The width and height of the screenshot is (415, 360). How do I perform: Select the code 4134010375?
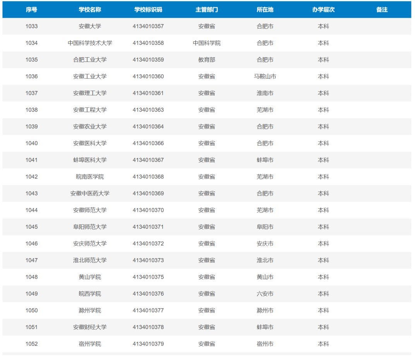(148, 277)
